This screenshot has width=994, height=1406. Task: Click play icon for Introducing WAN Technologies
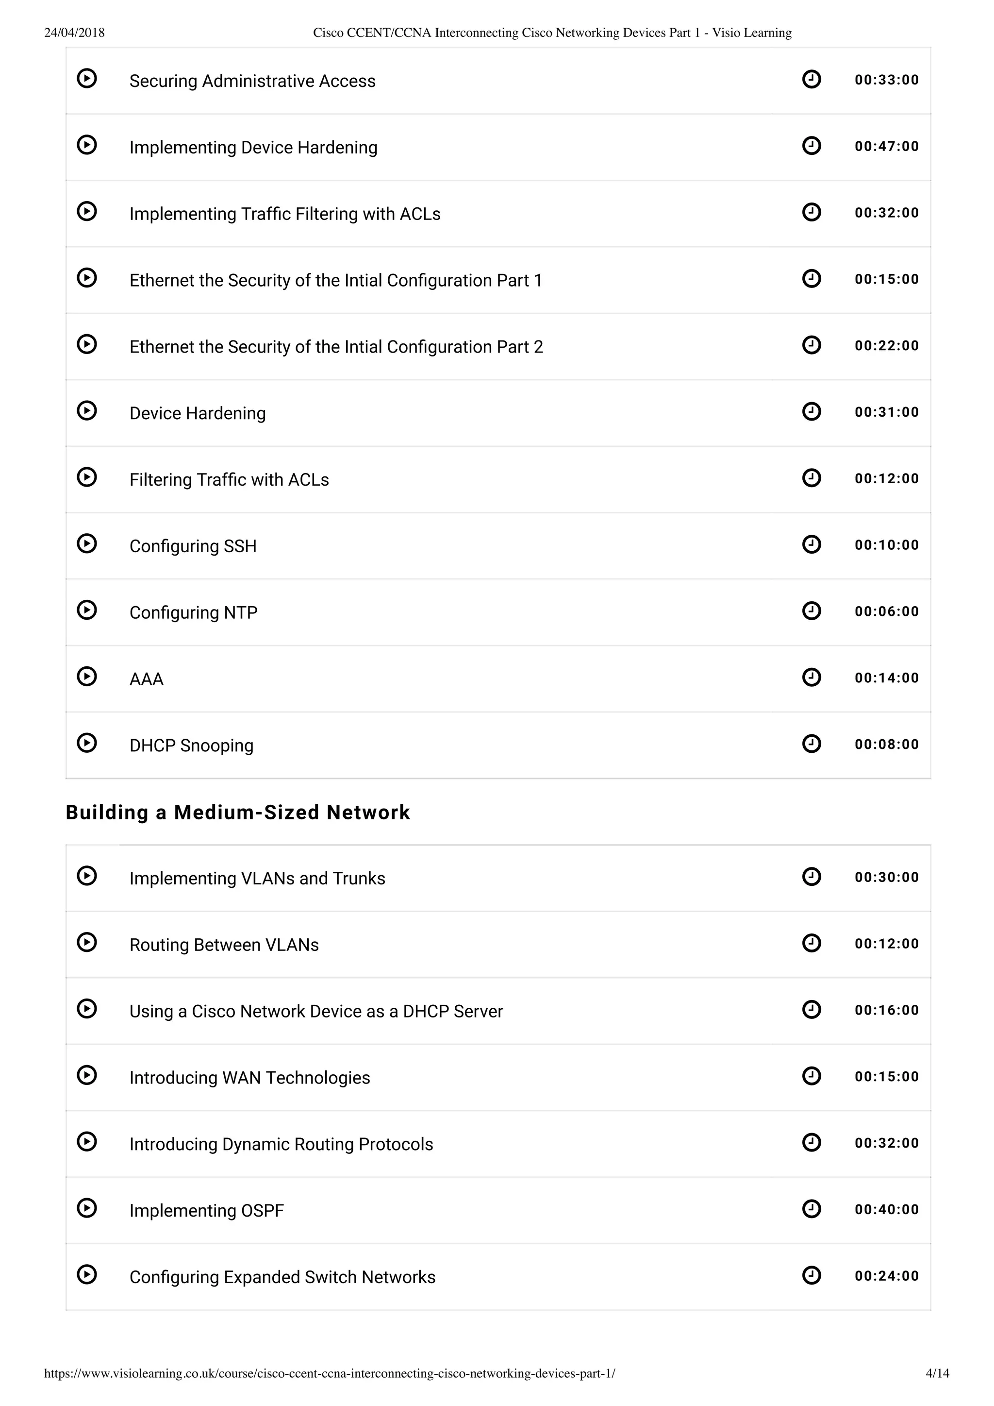point(87,1075)
